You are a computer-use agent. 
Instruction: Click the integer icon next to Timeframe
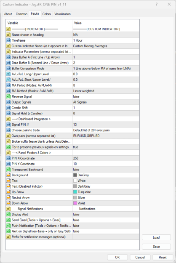click(x=8, y=40)
